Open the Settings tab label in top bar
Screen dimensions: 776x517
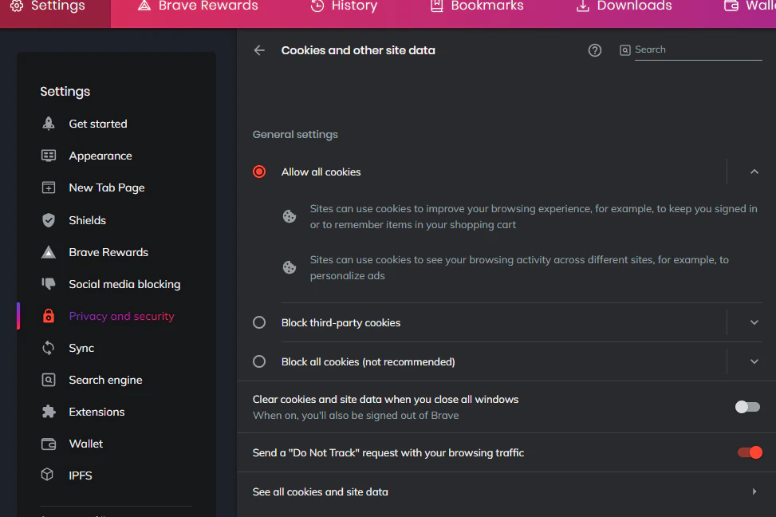click(58, 6)
